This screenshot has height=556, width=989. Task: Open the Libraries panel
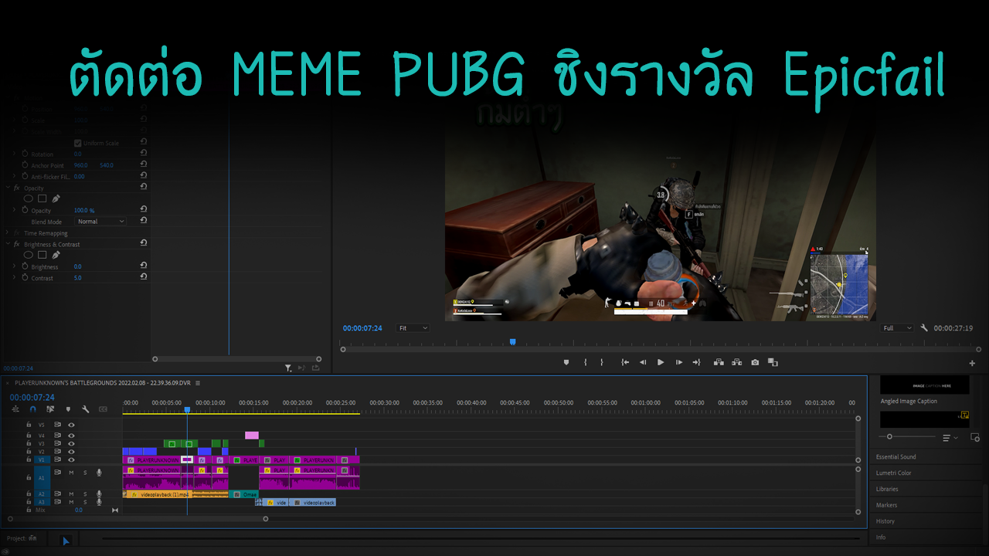pos(887,489)
